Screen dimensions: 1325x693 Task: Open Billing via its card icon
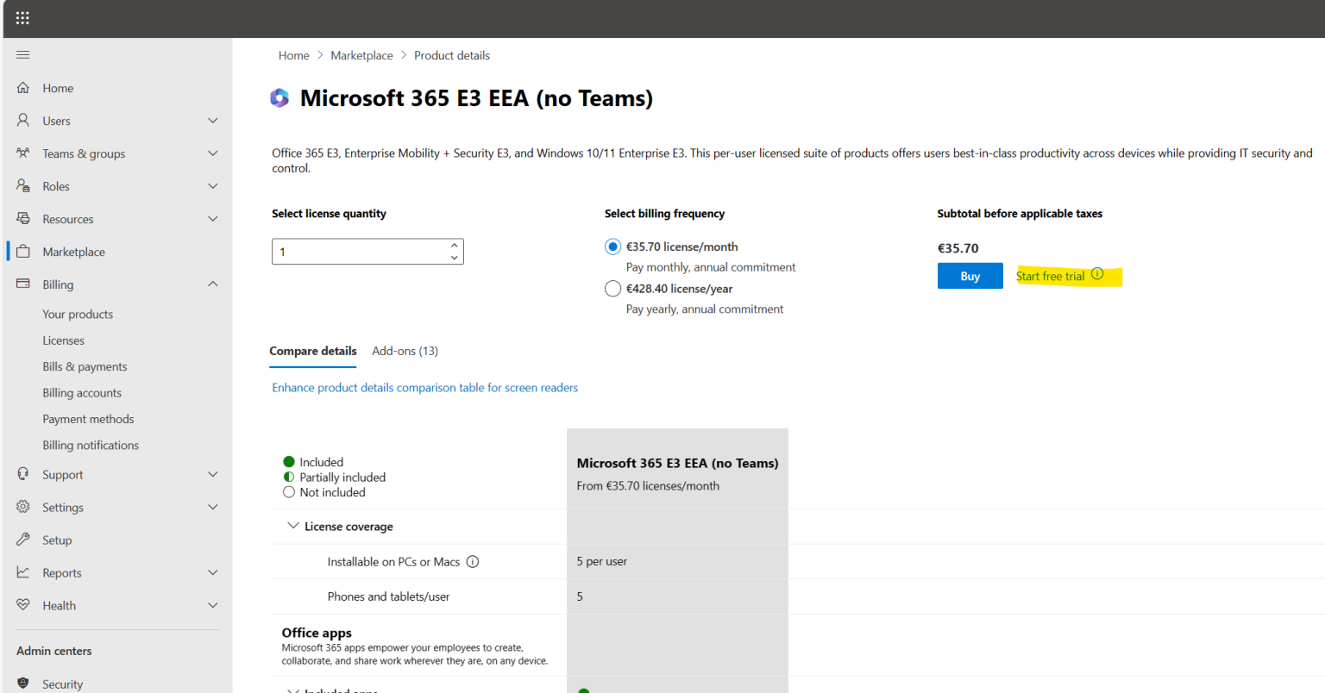click(x=23, y=284)
